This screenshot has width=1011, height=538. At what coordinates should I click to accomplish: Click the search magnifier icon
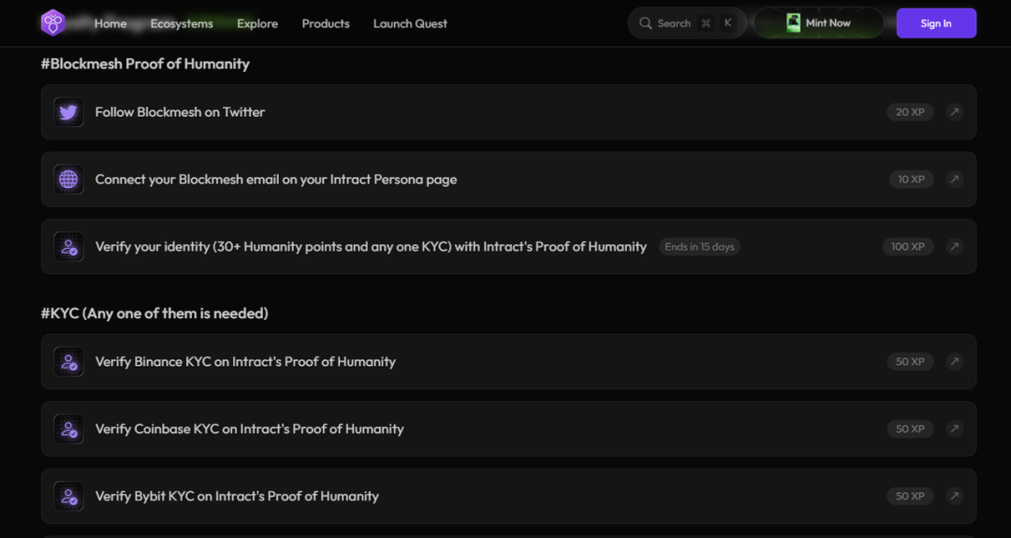tap(645, 23)
